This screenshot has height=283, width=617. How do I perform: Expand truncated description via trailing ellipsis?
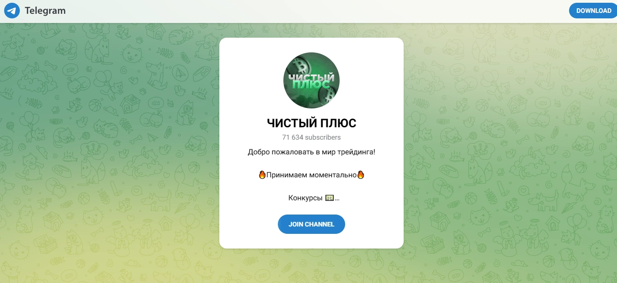(337, 199)
